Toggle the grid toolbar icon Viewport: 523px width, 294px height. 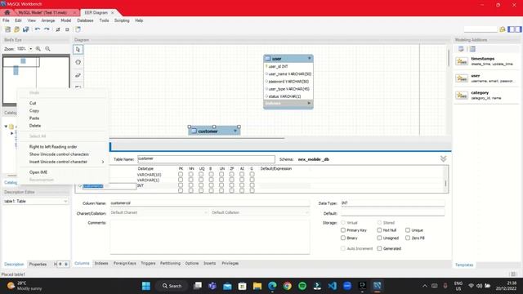58,29
